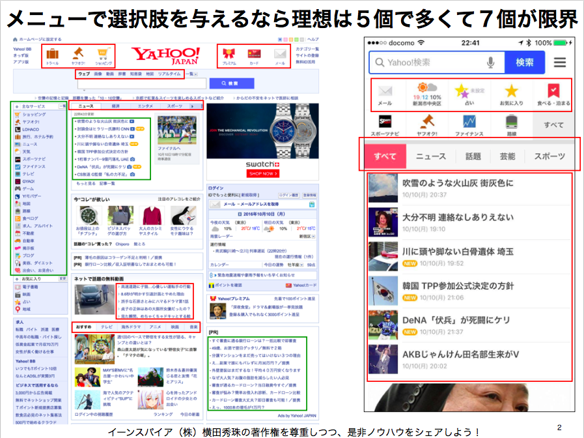
Task: Switch to the おすすめ video tab
Action: 83,327
